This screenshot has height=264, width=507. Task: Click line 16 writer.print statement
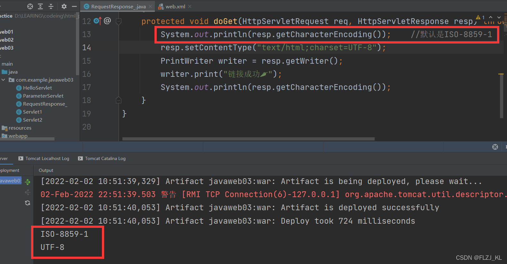221,74
